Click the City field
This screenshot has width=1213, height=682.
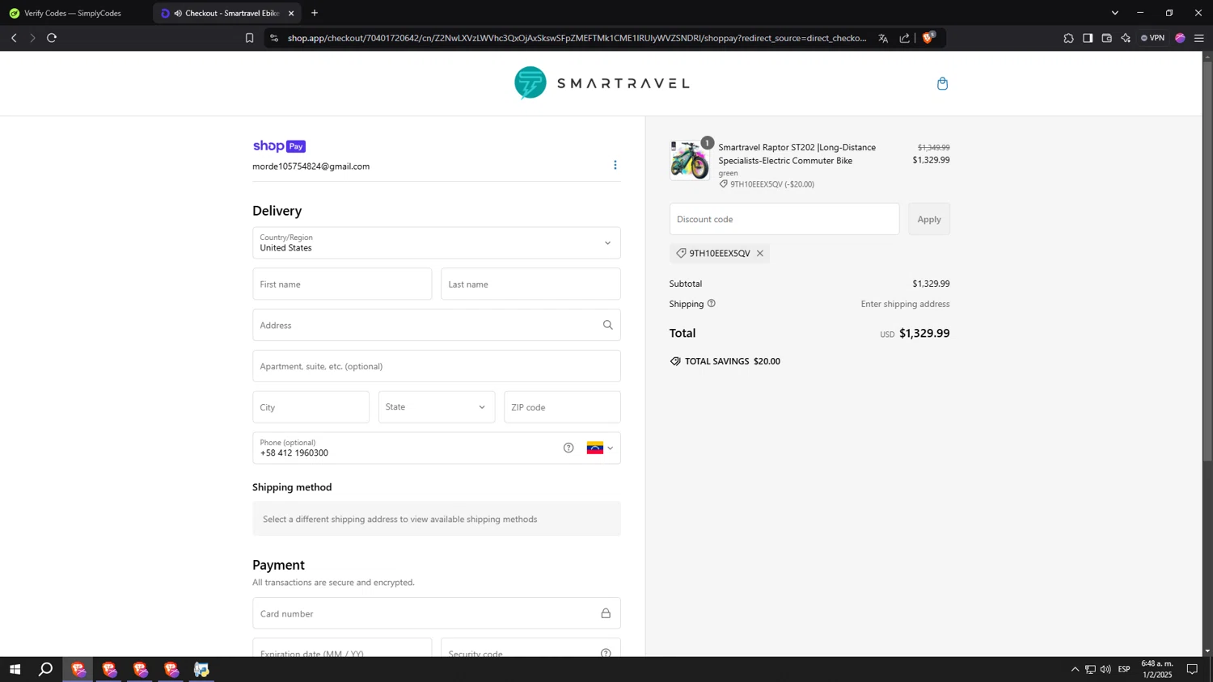pos(311,407)
